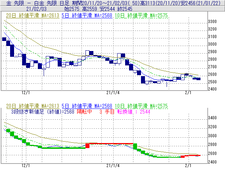Click the 2500 price label on the upper axis
The height and width of the screenshot is (170, 225).
click(212, 82)
